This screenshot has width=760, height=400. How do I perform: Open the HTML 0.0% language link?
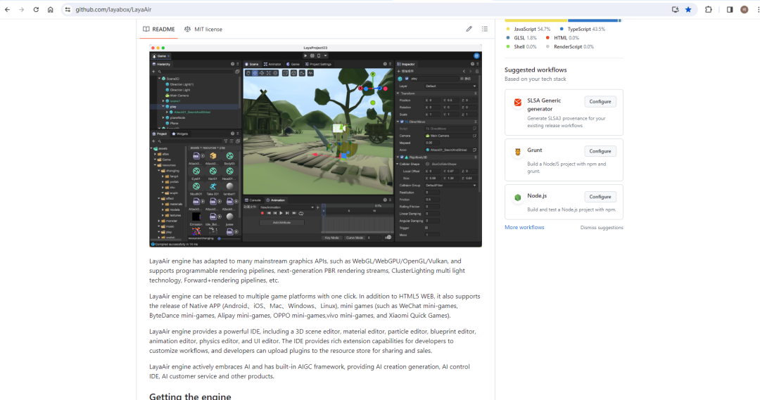562,38
